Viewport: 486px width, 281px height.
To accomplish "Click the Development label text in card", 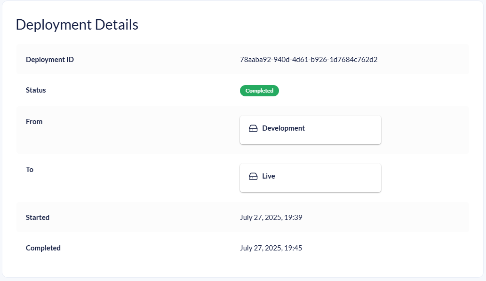I will pyautogui.click(x=283, y=128).
